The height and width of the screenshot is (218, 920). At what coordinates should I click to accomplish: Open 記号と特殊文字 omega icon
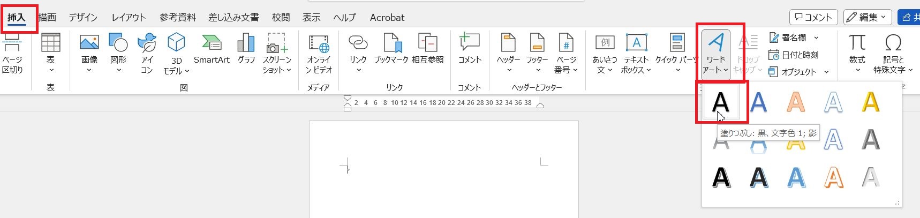(x=893, y=42)
